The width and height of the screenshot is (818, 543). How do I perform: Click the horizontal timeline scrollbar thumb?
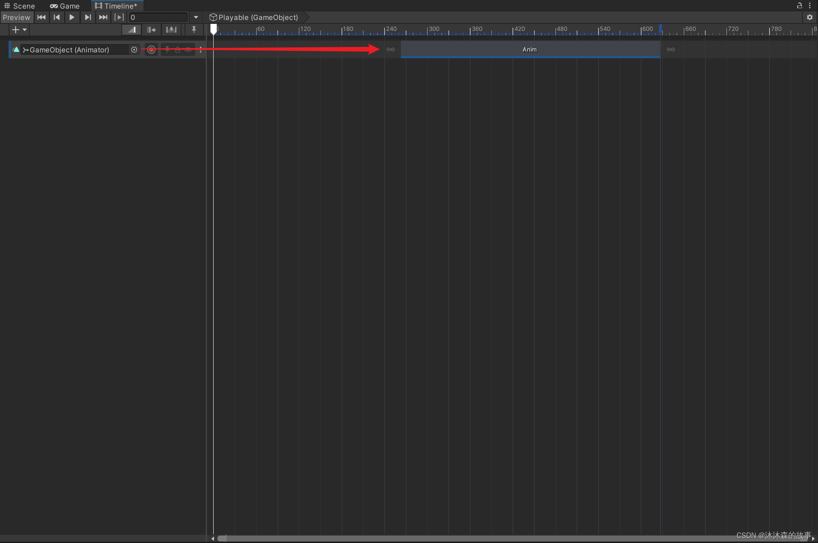(513, 539)
